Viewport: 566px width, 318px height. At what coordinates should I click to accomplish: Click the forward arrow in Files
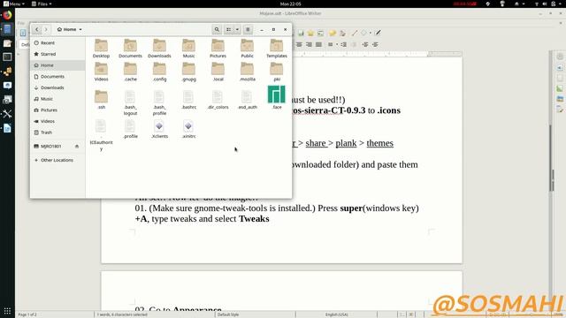(46, 29)
